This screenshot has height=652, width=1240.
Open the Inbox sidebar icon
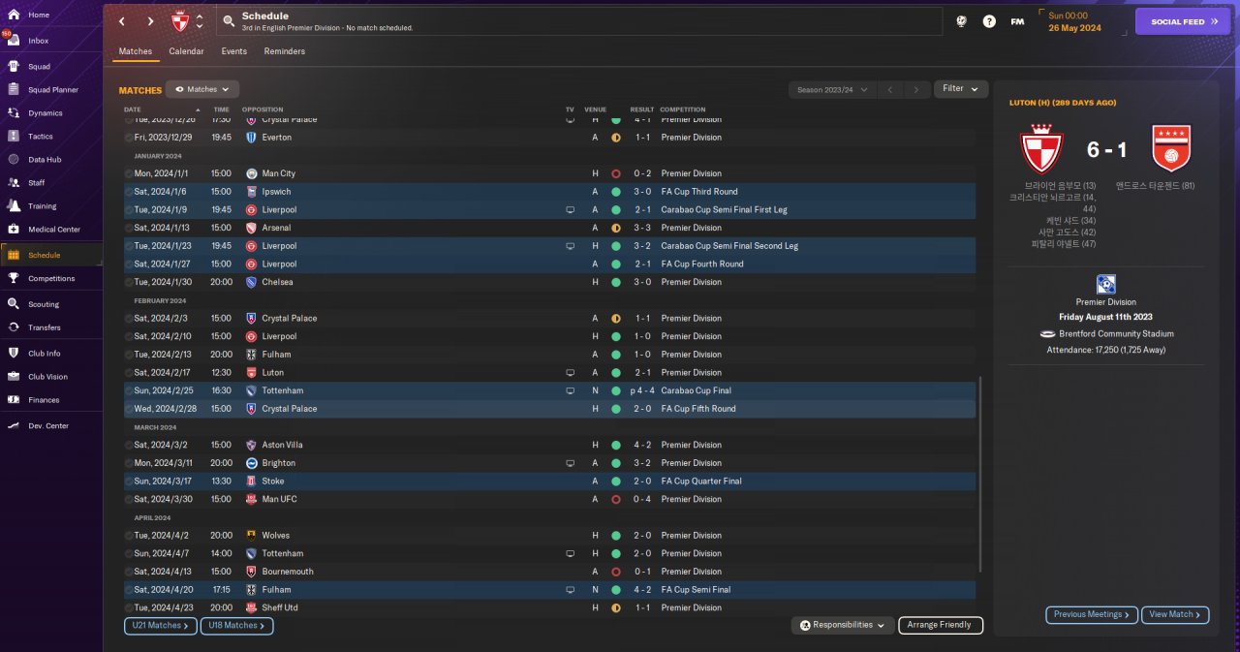[14, 41]
